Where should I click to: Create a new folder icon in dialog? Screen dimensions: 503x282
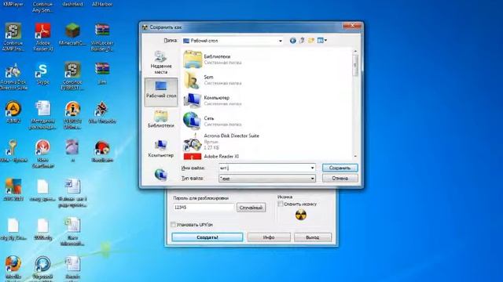311,41
